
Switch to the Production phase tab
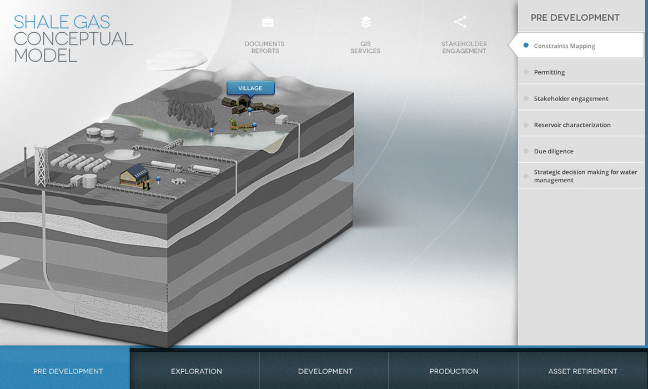(454, 371)
